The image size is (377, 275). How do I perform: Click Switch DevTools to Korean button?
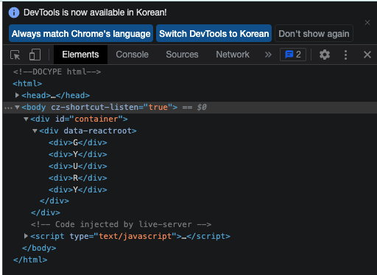click(x=214, y=33)
